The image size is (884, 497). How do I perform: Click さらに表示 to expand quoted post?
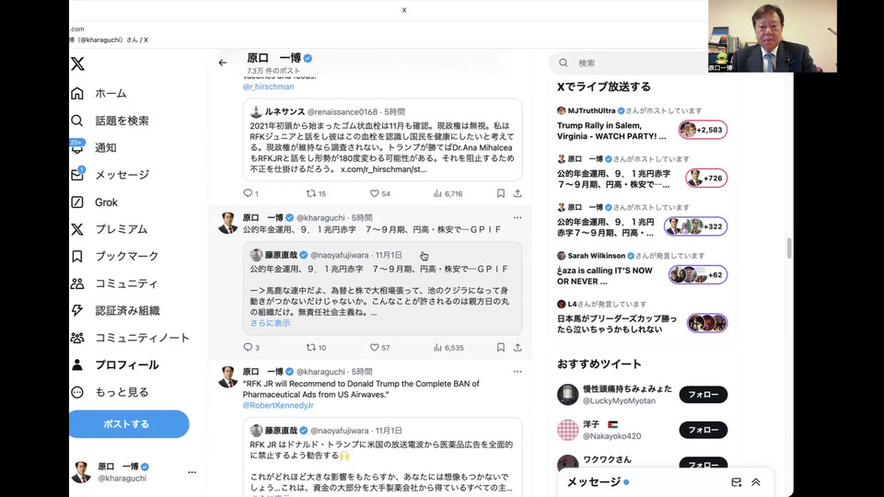click(x=270, y=323)
